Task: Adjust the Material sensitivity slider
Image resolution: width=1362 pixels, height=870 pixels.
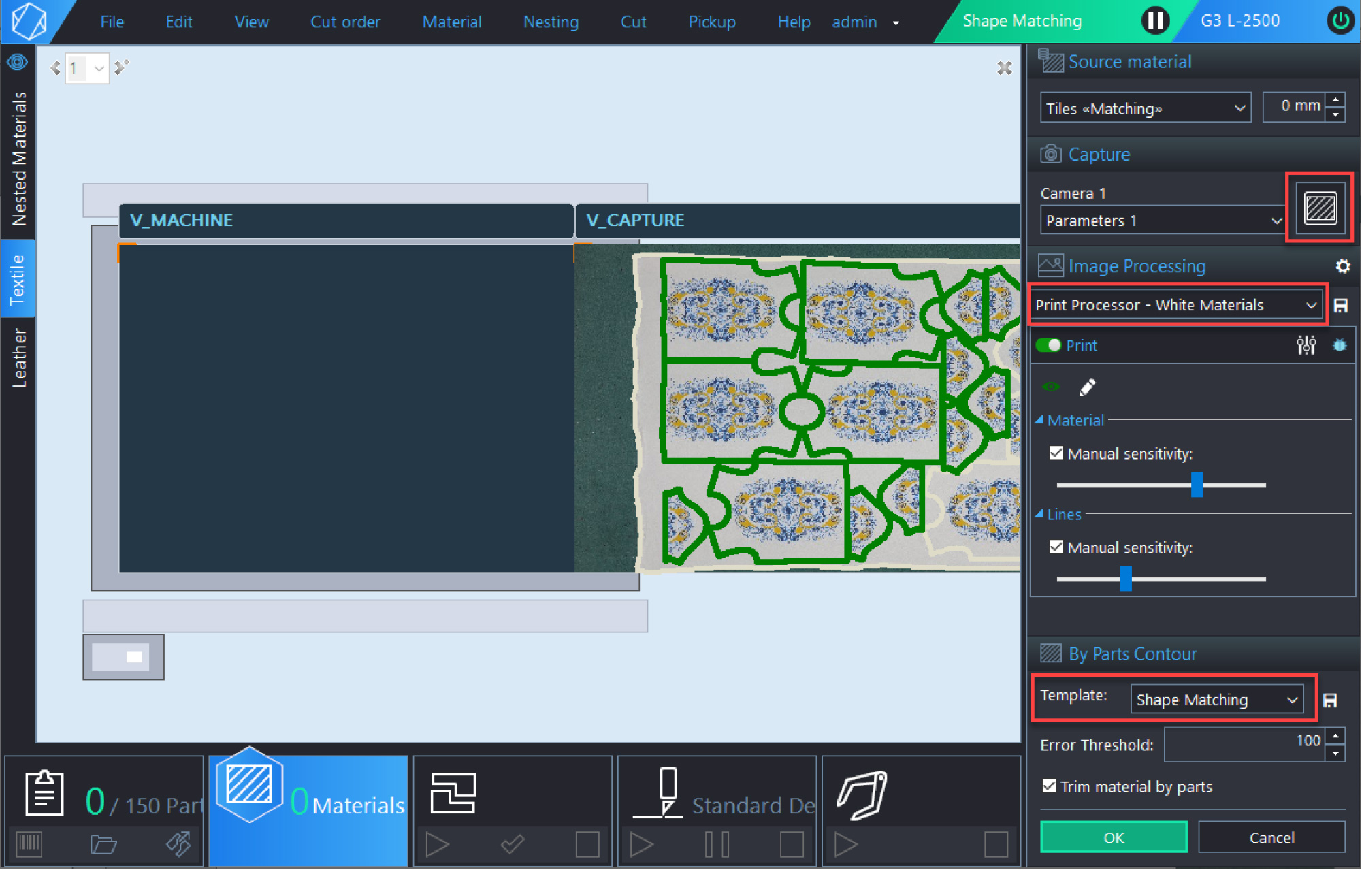Action: click(x=1197, y=485)
